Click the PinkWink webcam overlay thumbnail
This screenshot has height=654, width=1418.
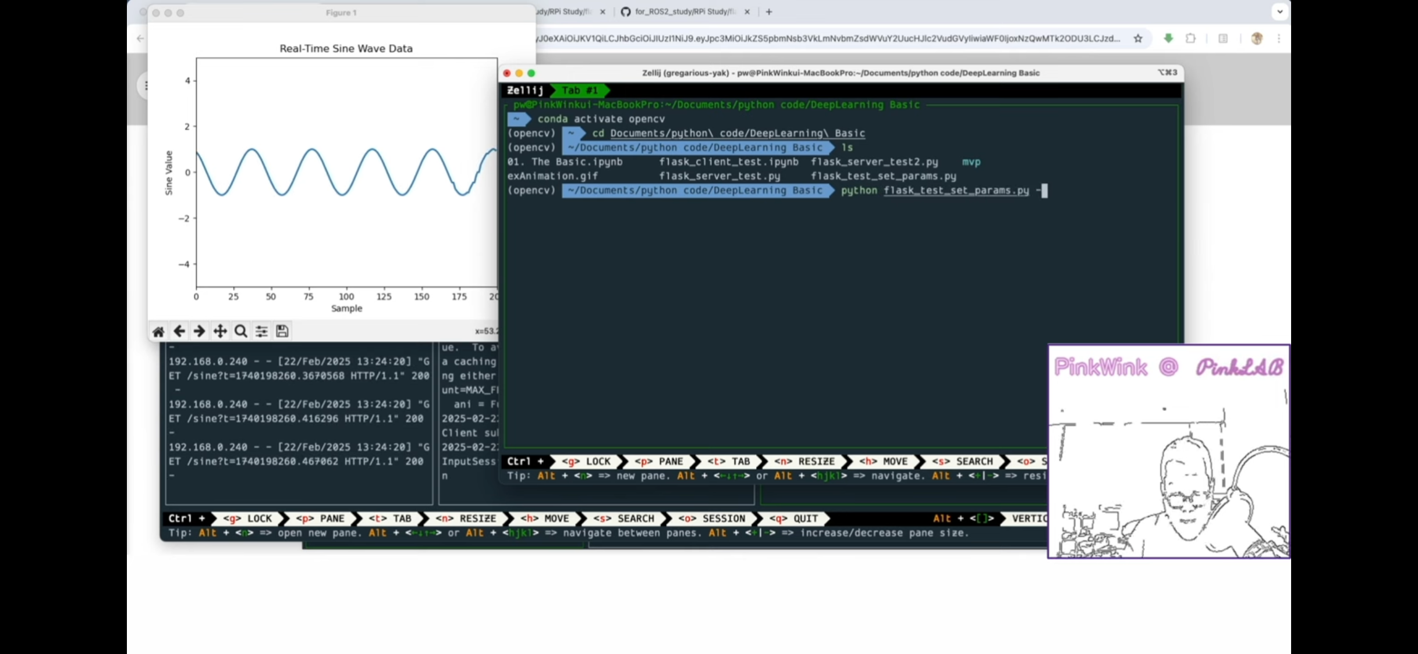point(1169,452)
